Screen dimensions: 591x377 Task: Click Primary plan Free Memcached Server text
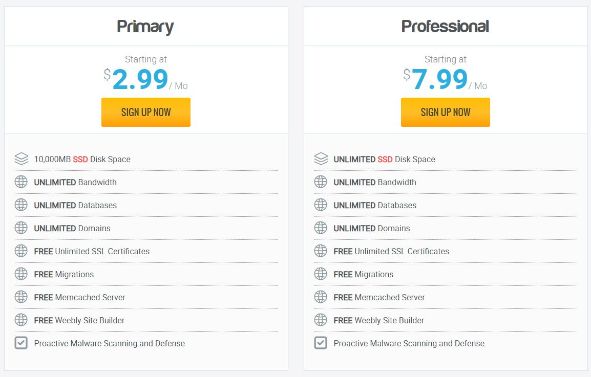(x=79, y=297)
